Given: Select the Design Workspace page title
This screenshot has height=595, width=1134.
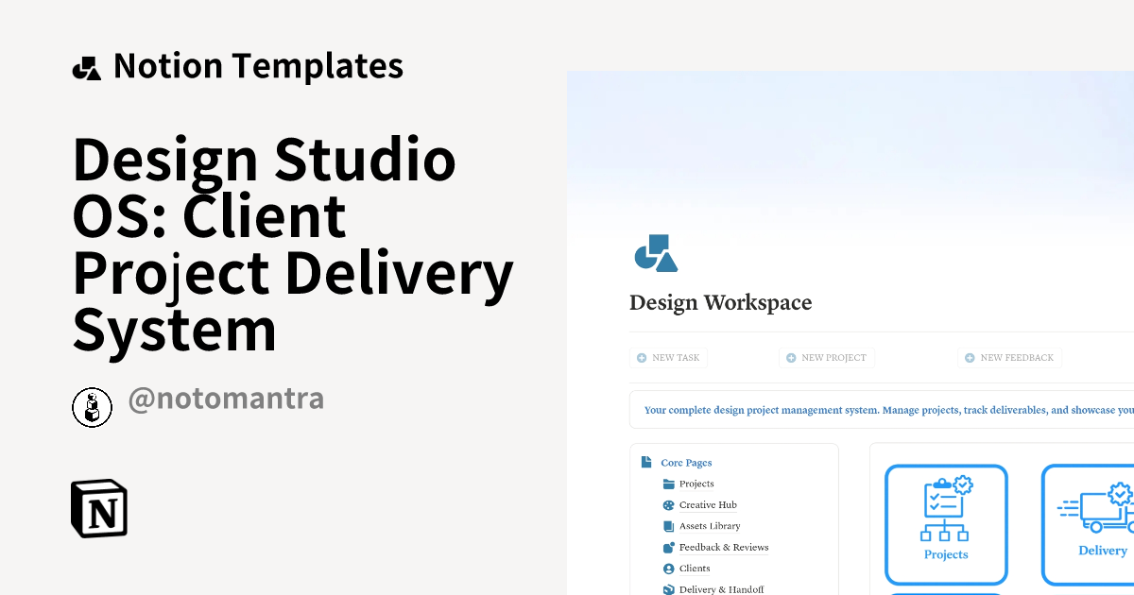Looking at the screenshot, I should [x=720, y=302].
